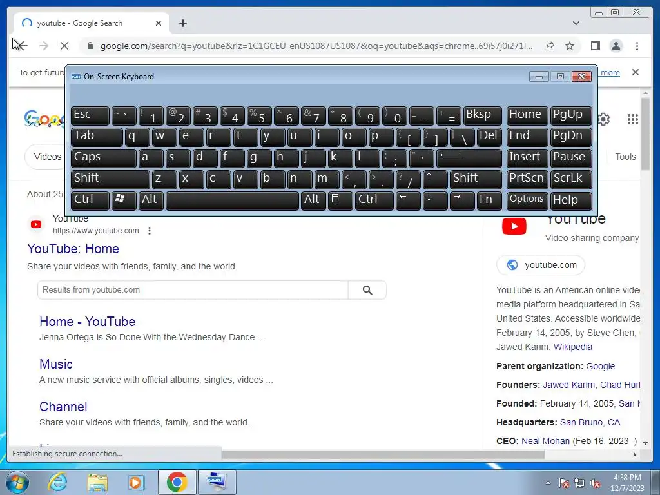
Task: Open Neal Mohan CEO link
Action: 545,441
